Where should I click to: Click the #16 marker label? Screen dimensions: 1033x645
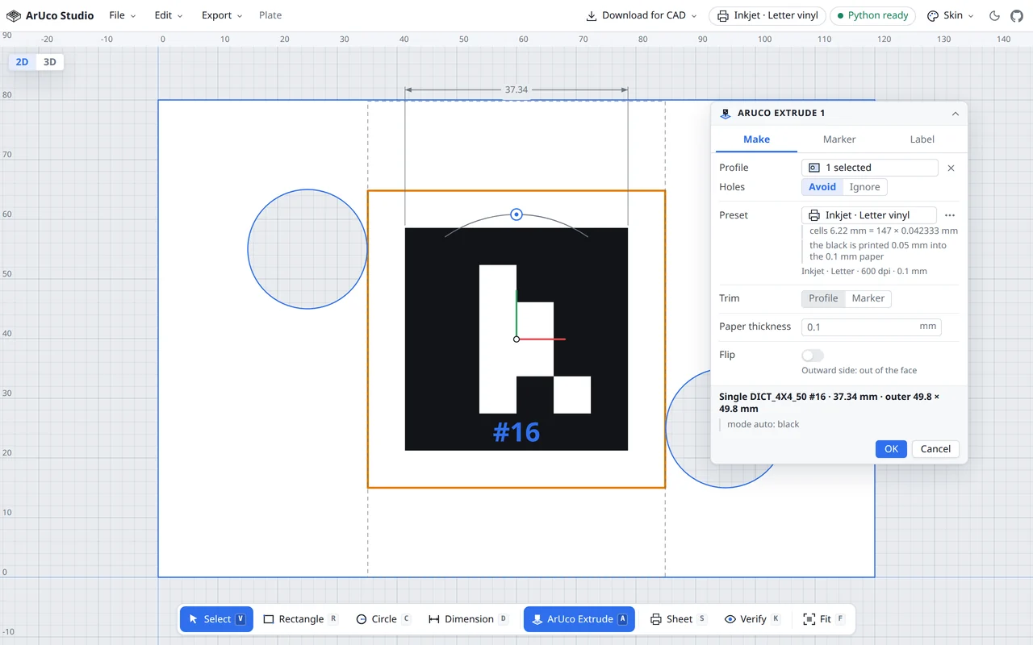pyautogui.click(x=516, y=432)
